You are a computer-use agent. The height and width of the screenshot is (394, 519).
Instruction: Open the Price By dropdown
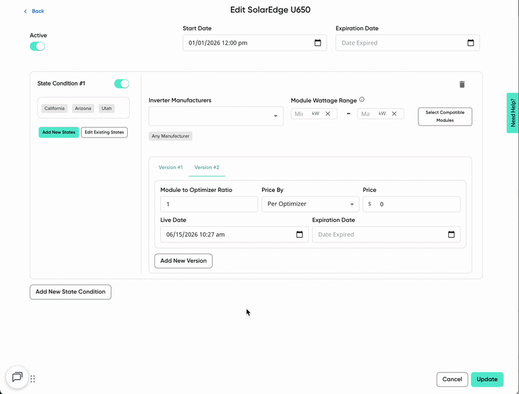[x=310, y=204]
